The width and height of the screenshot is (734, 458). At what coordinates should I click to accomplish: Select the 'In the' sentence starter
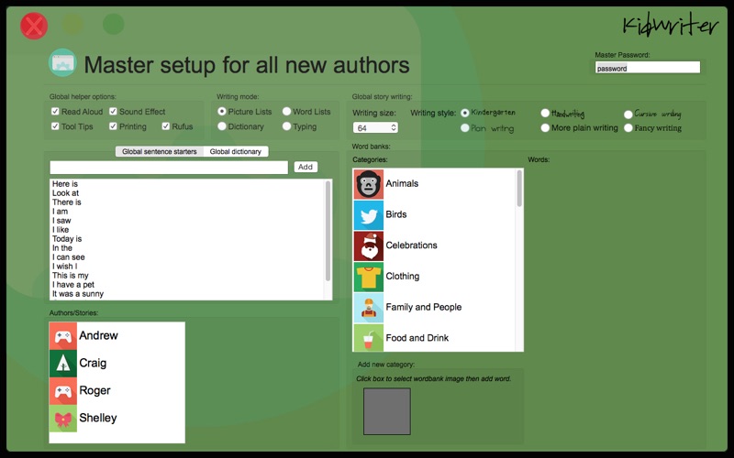pyautogui.click(x=62, y=248)
